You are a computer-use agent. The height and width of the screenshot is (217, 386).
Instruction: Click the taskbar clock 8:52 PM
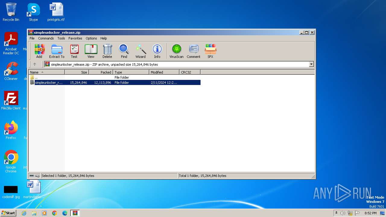point(370,213)
